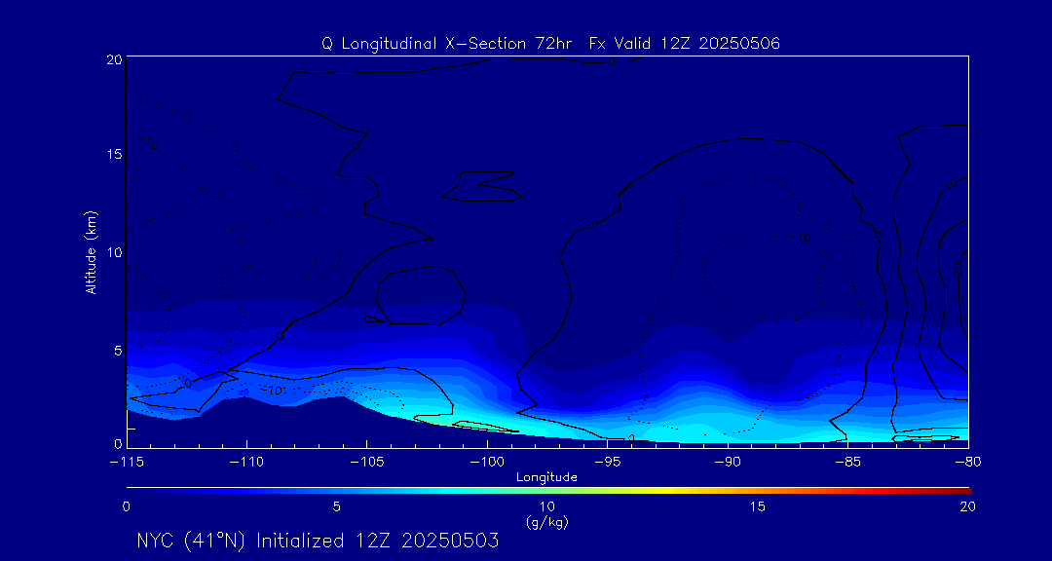1052x561 pixels.
Task: Click the 'Longitude' horizontal axis label
Action: point(546,477)
